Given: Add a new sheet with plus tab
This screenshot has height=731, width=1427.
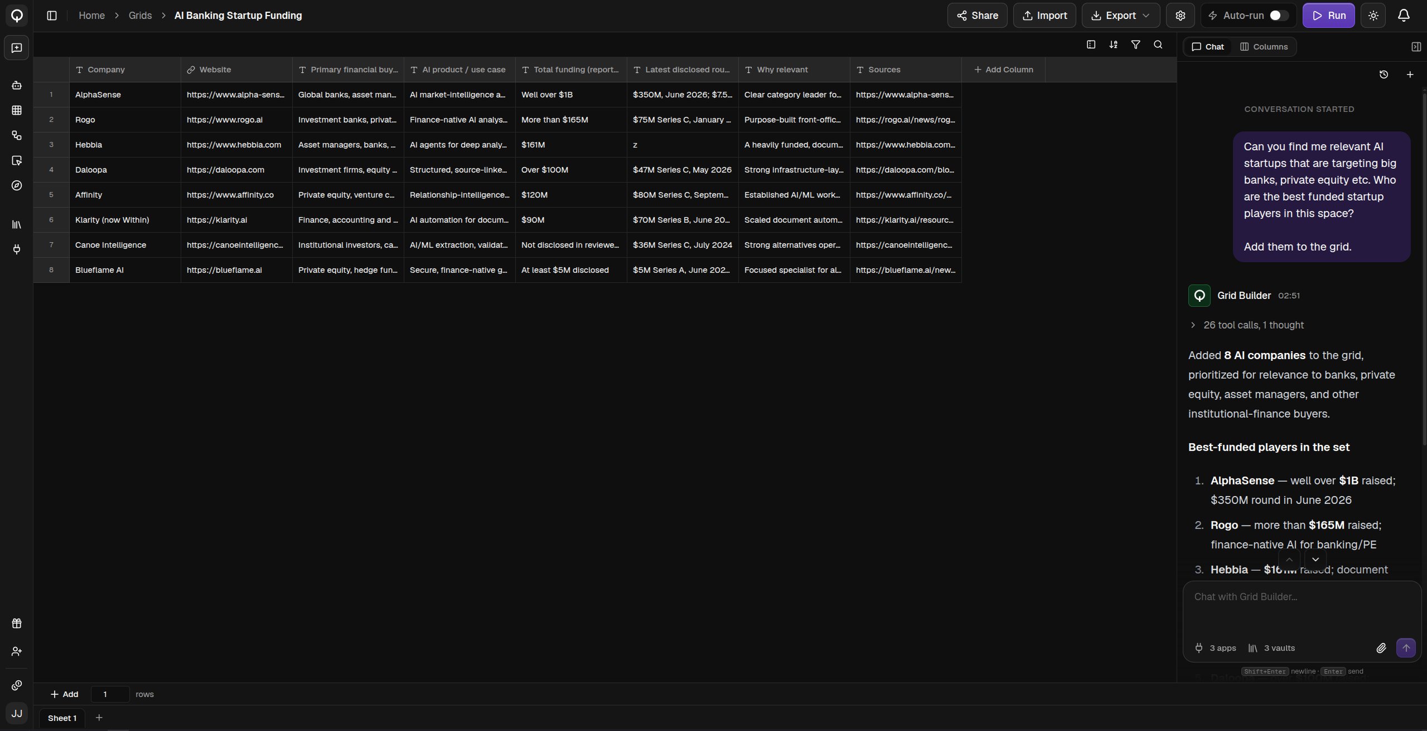Looking at the screenshot, I should [99, 718].
